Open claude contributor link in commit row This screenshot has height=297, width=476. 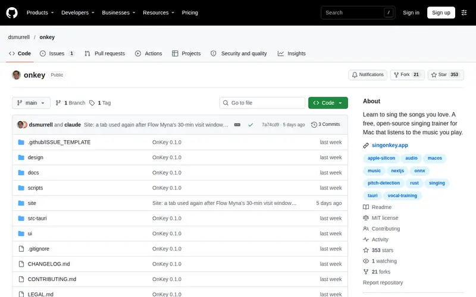click(73, 125)
